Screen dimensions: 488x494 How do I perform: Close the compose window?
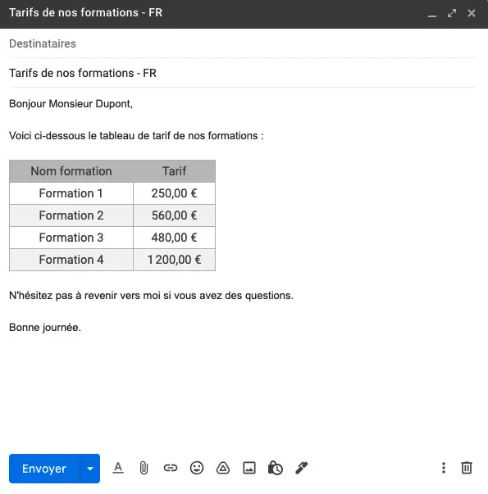pos(472,13)
